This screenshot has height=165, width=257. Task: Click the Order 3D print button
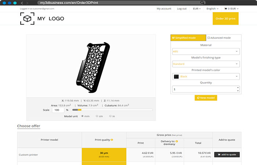coord(225,18)
